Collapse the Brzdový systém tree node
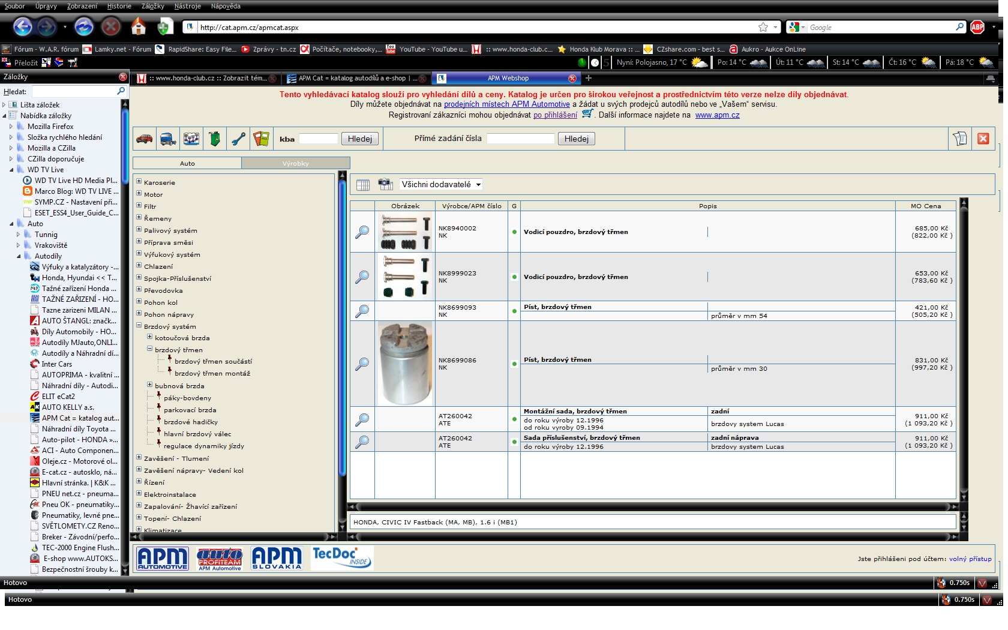 [x=139, y=326]
